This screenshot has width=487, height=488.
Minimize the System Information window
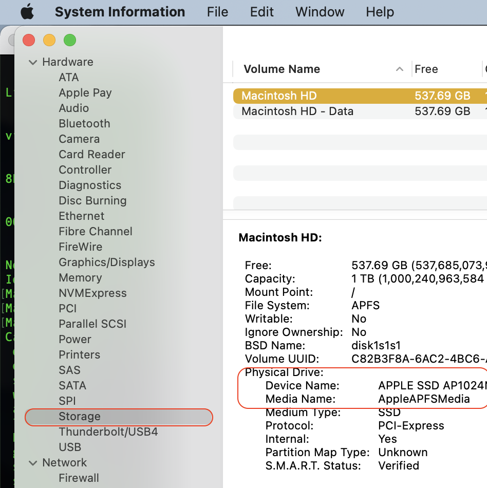49,40
